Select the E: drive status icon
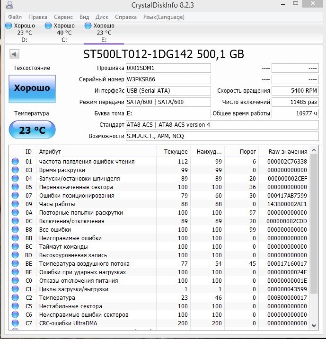Image resolution: width=326 pixels, height=339 pixels. [88, 26]
